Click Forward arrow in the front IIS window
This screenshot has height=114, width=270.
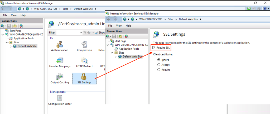point(115,19)
